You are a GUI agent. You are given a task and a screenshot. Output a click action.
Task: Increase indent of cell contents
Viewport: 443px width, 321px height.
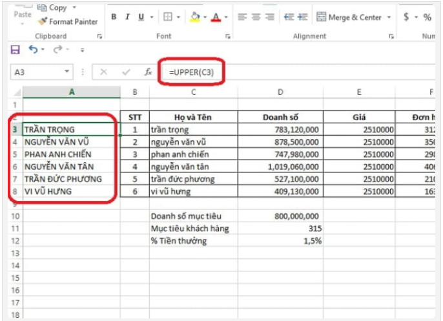303,17
